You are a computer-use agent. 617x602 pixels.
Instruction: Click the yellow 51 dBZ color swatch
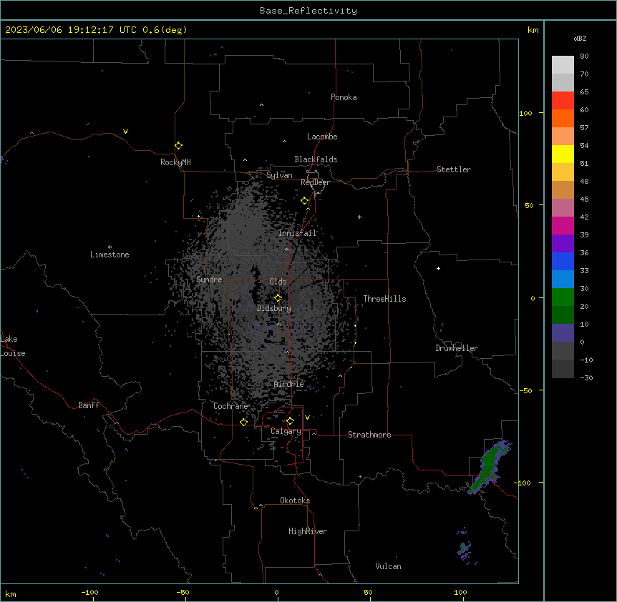pyautogui.click(x=563, y=154)
